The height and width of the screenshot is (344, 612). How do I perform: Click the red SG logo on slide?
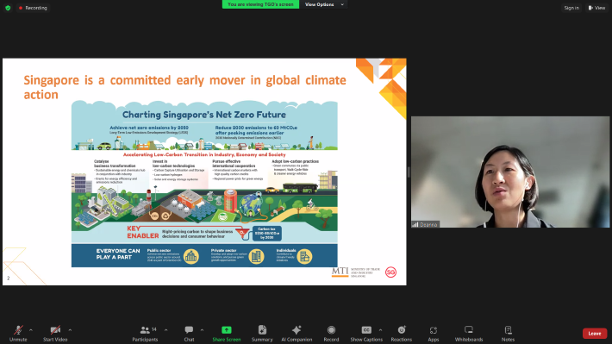point(390,272)
